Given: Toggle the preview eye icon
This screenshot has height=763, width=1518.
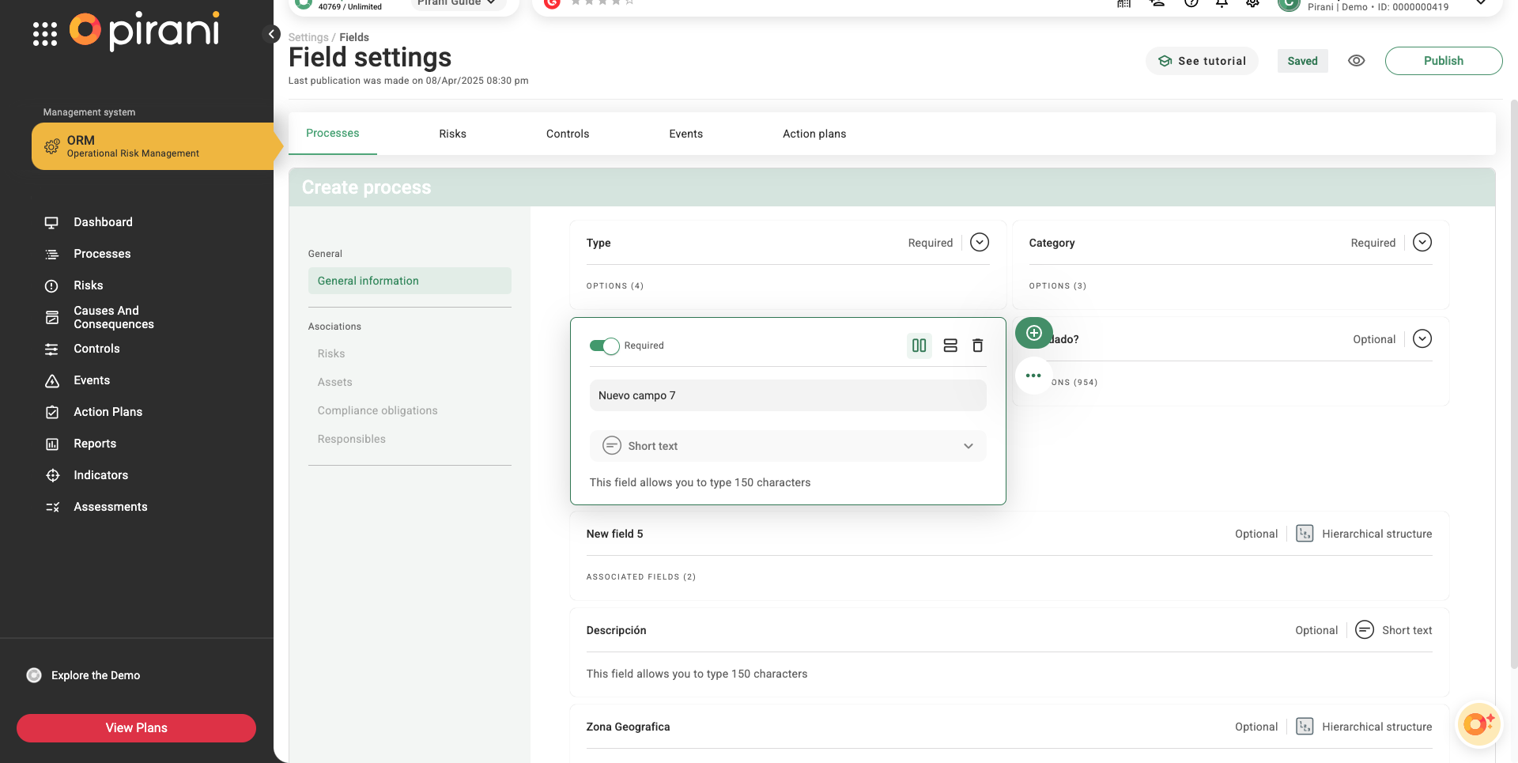Looking at the screenshot, I should [x=1356, y=61].
